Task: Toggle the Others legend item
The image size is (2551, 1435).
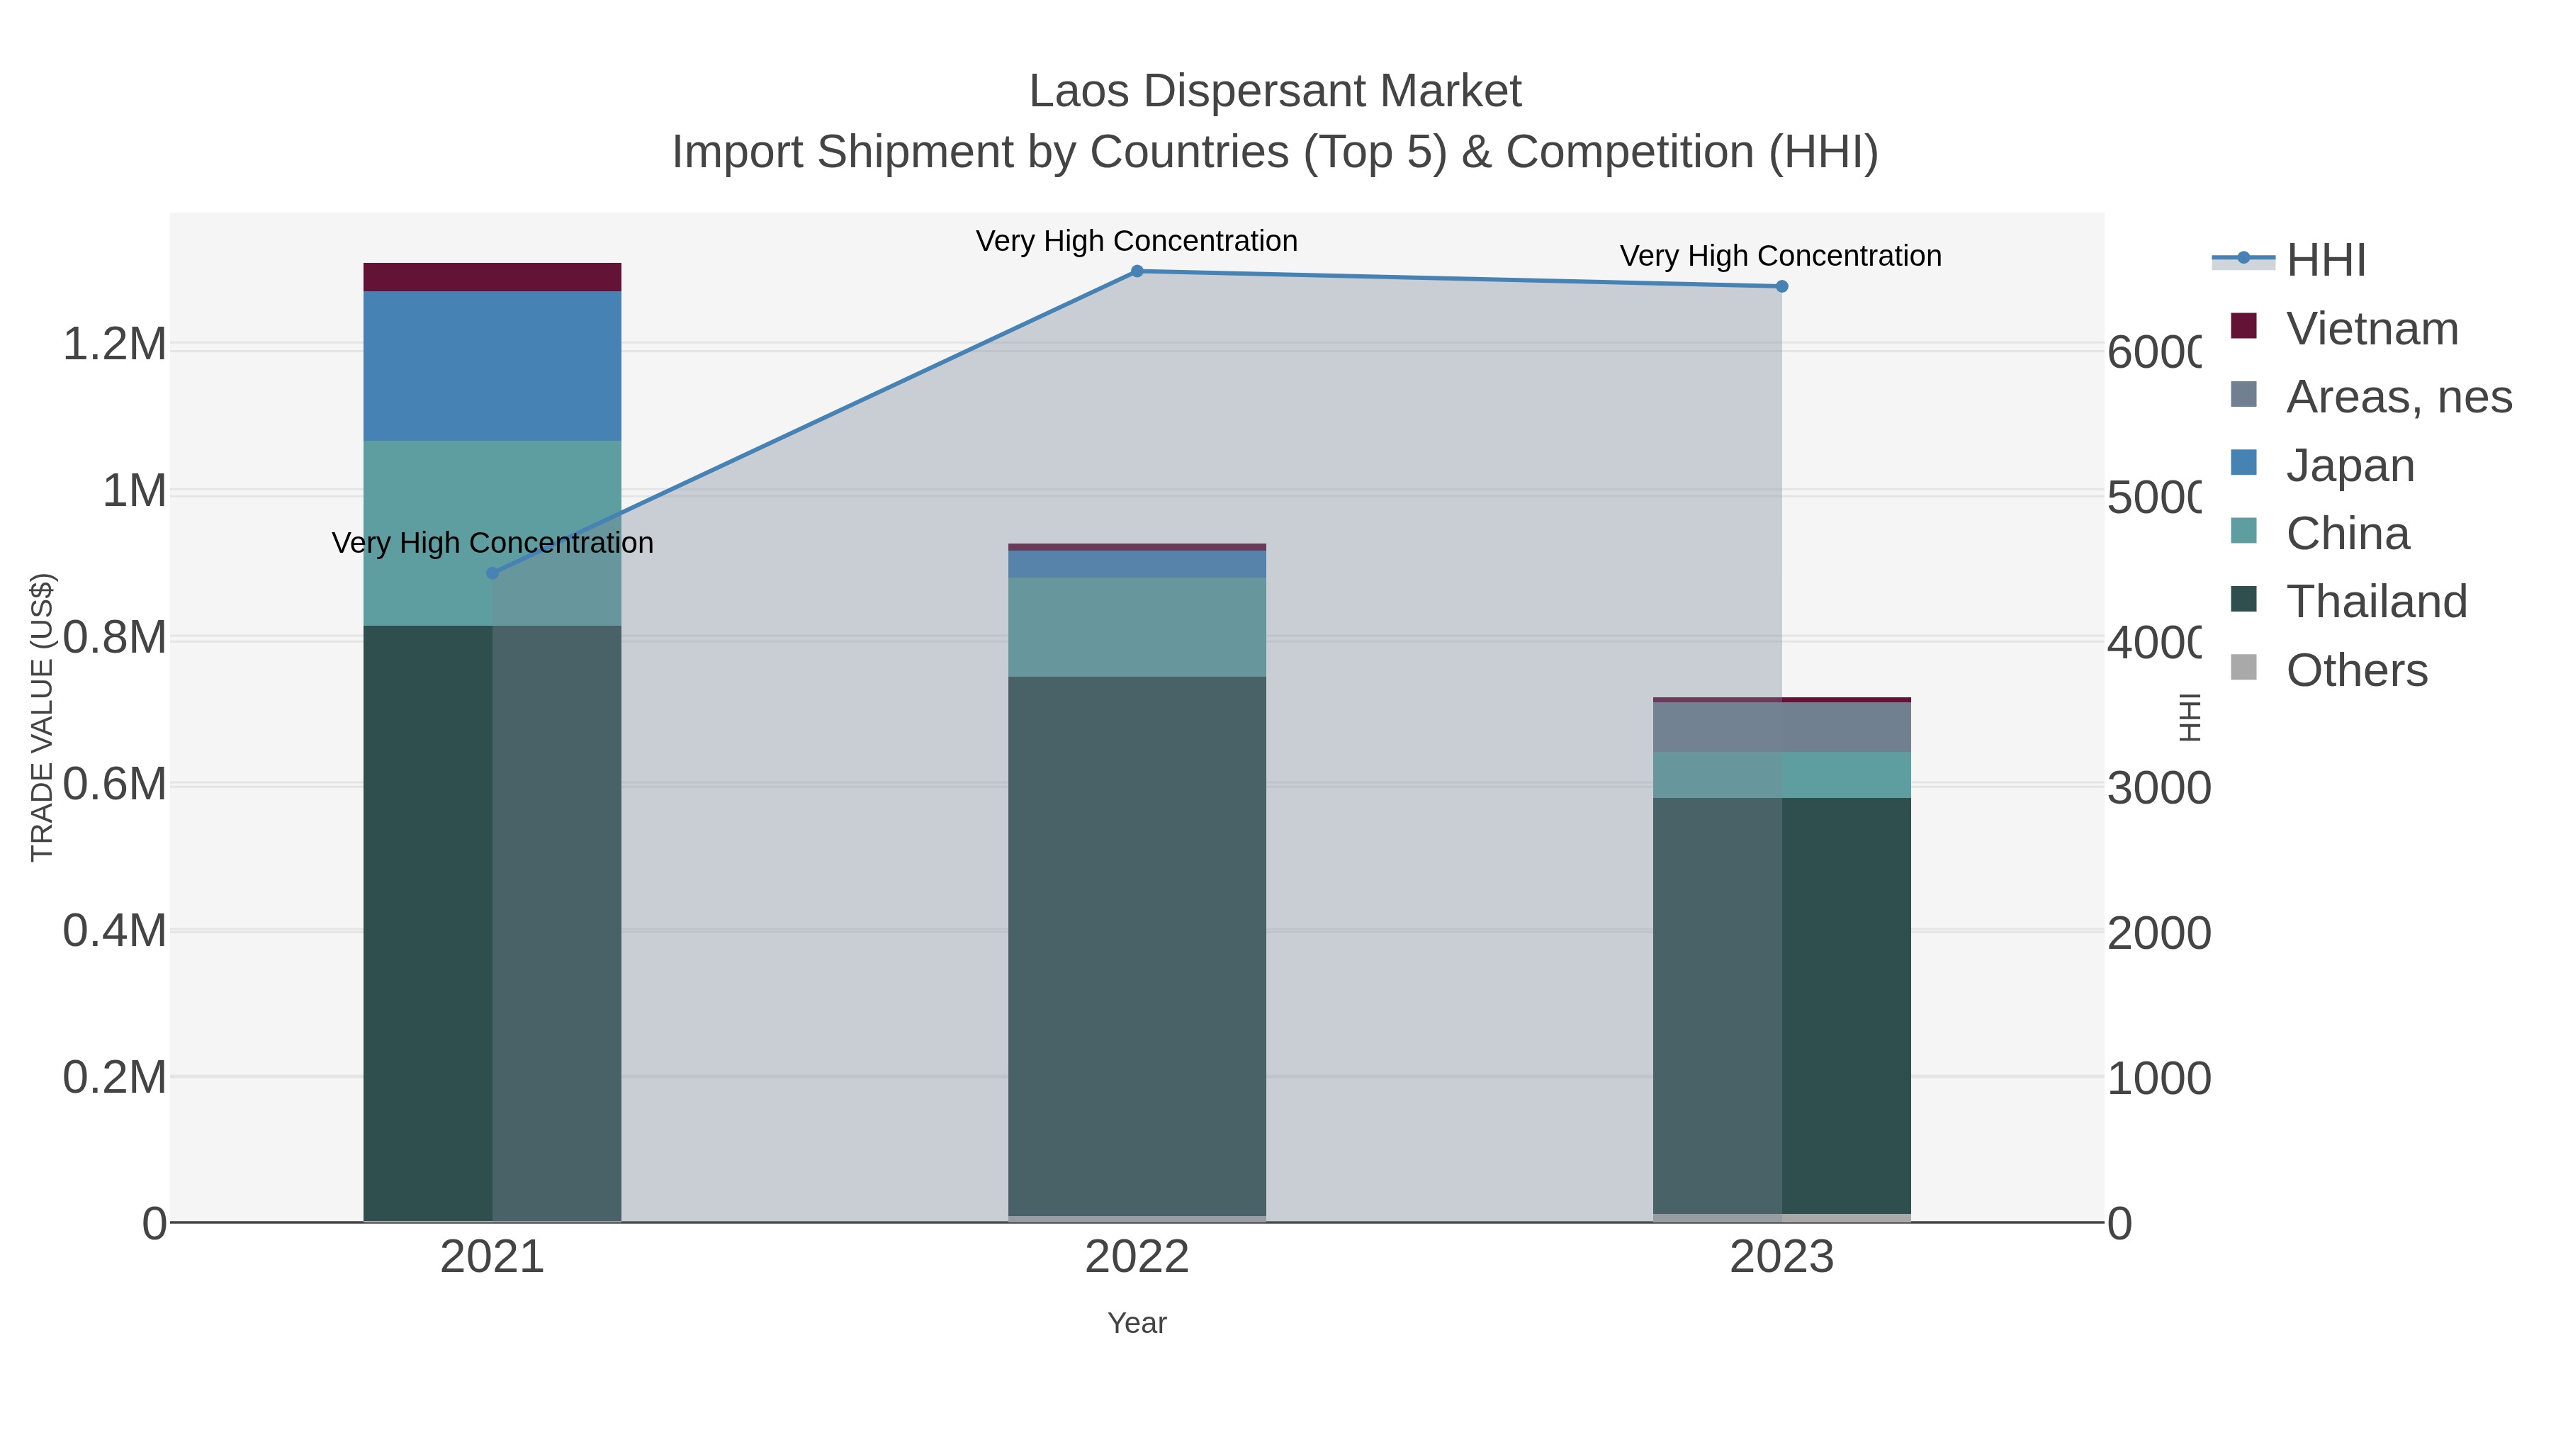Action: tap(2328, 670)
